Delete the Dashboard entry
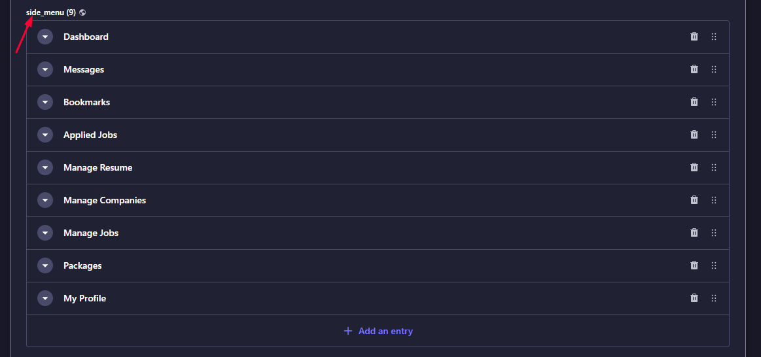 694,37
